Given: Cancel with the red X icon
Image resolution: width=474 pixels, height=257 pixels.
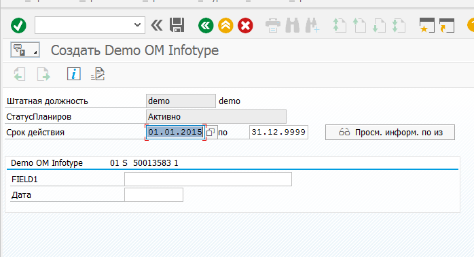Looking at the screenshot, I should coord(245,25).
